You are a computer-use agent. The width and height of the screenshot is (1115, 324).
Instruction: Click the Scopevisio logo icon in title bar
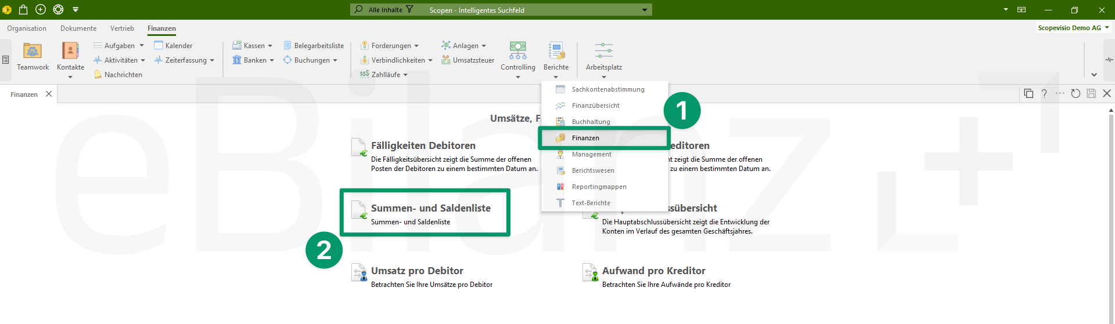point(7,9)
